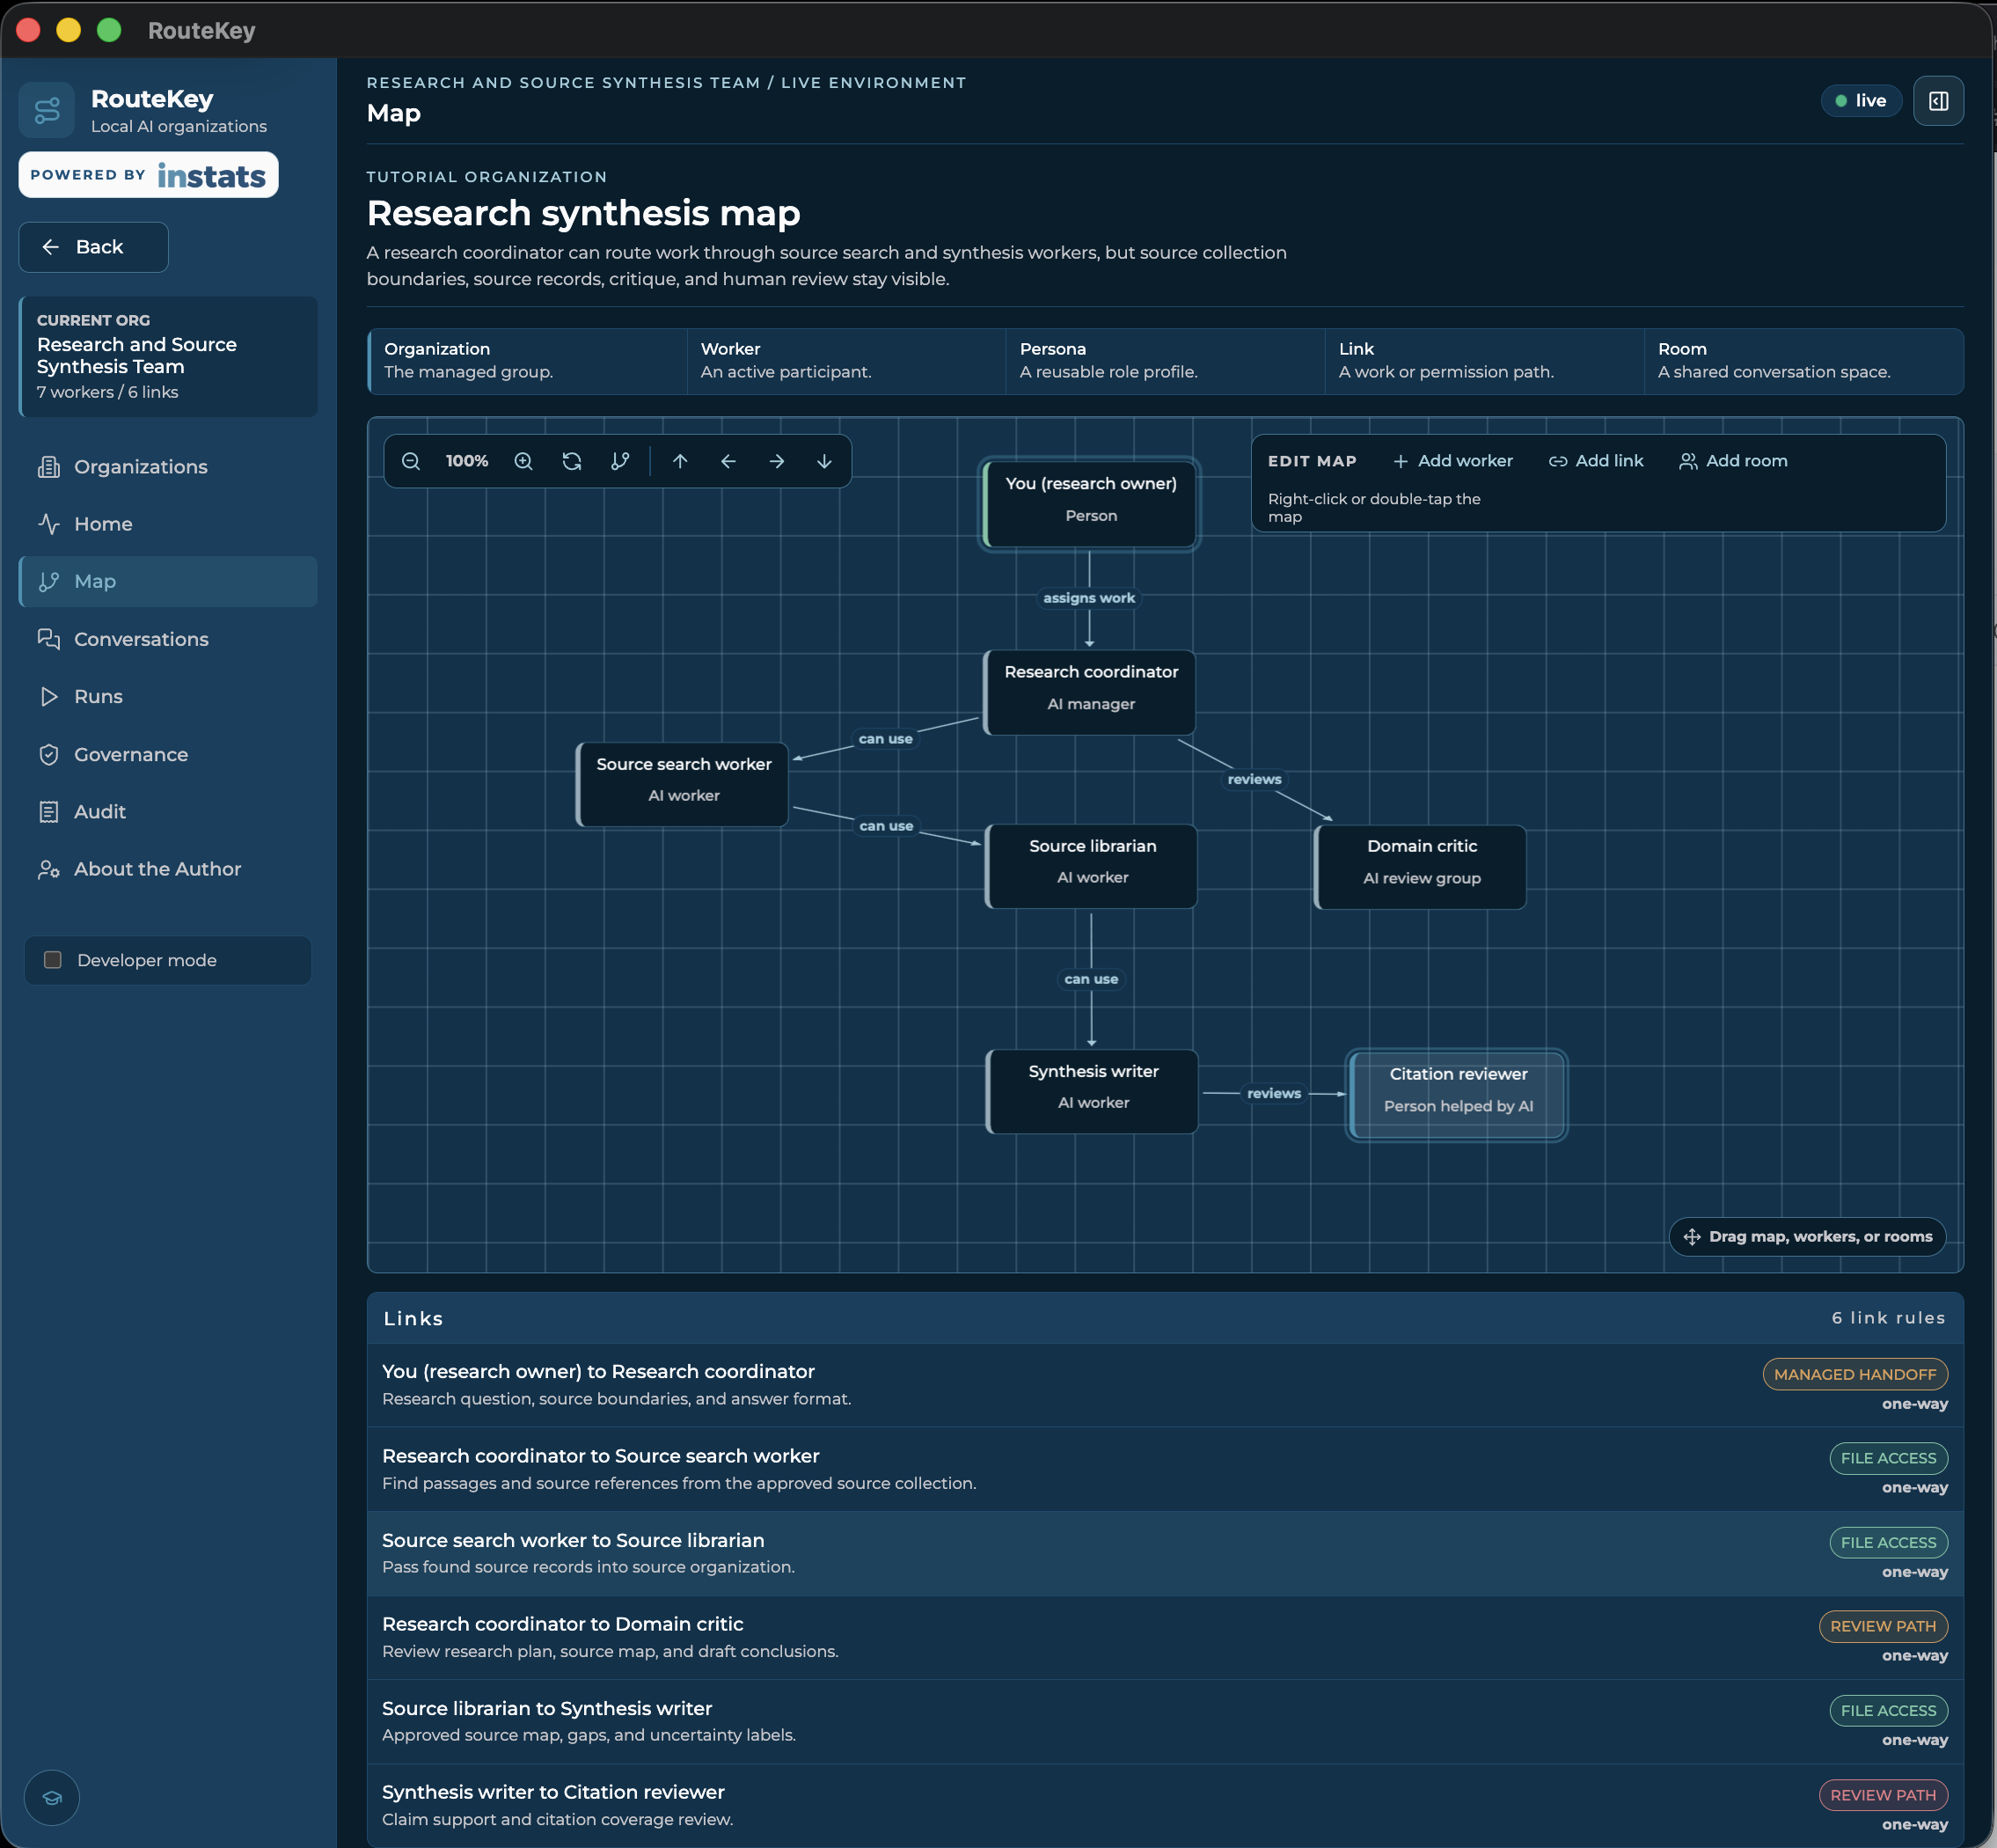Click the Worker legend card
This screenshot has height=1848, width=1997.
click(845, 361)
